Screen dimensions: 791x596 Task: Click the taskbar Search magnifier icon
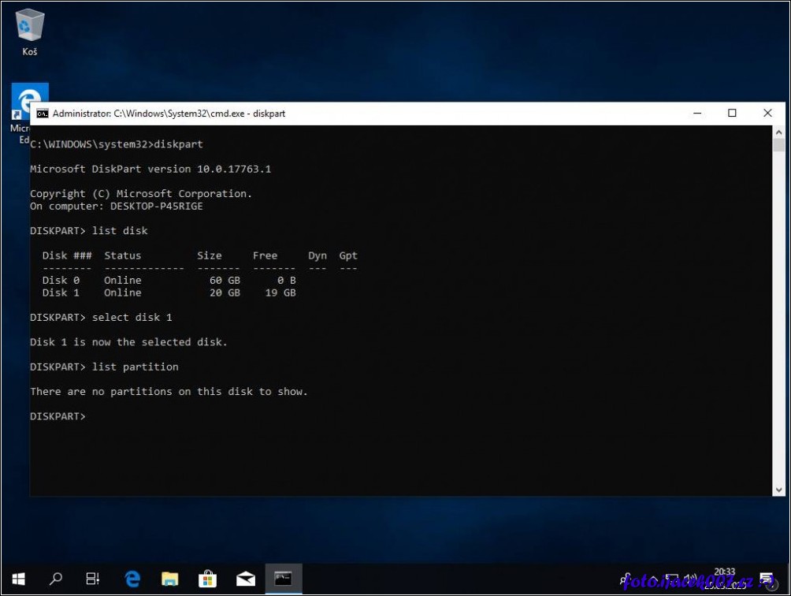point(56,579)
